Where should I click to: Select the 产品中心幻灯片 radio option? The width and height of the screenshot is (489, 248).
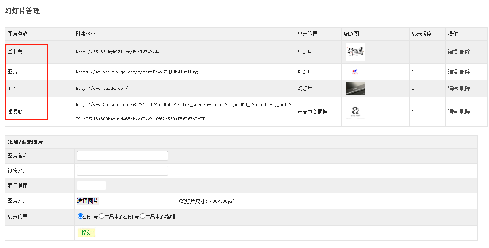pyautogui.click(x=101, y=216)
